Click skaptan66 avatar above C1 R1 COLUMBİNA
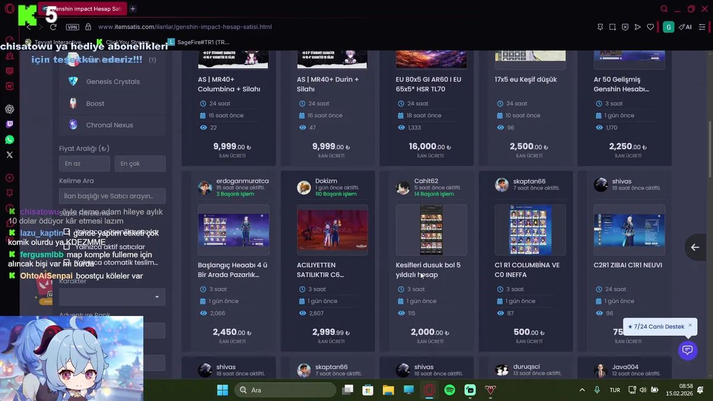The width and height of the screenshot is (713, 401). tap(502, 185)
